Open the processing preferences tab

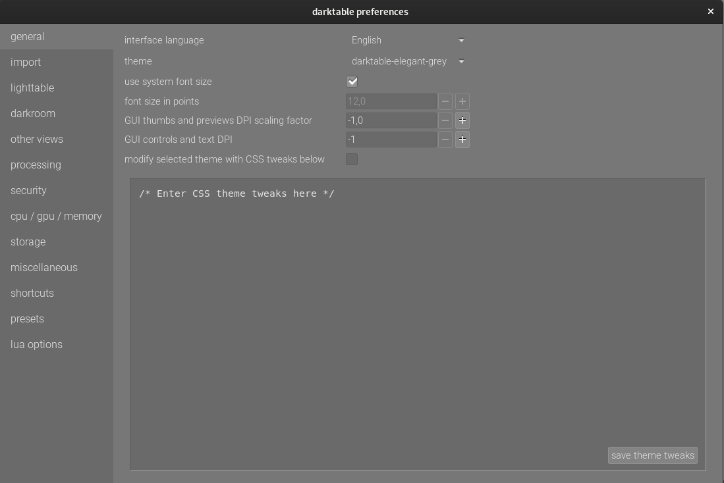(57, 165)
